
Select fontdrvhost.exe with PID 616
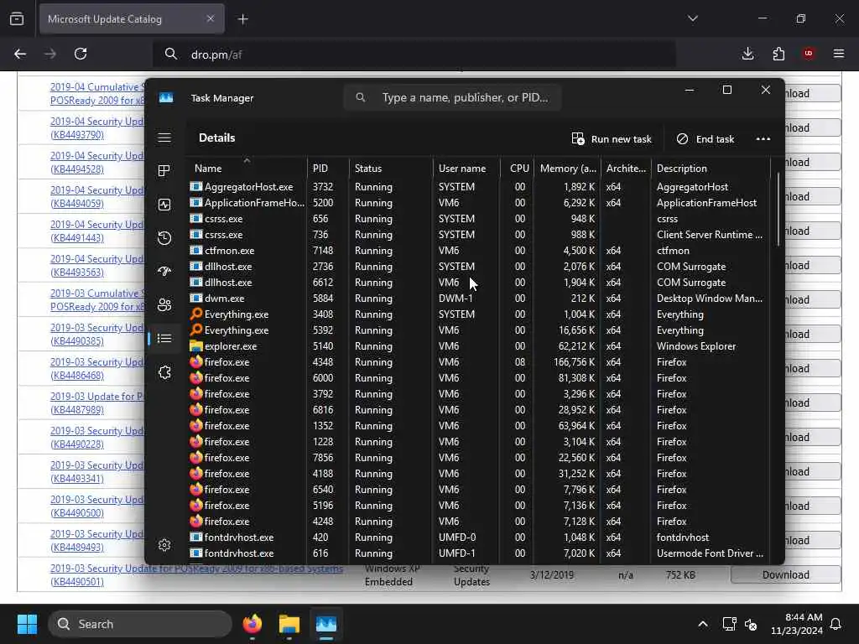pos(479,553)
